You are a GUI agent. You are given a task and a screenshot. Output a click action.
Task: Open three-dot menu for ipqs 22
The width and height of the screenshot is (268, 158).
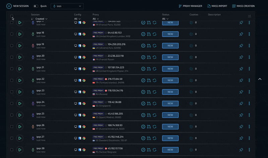coord(249,80)
